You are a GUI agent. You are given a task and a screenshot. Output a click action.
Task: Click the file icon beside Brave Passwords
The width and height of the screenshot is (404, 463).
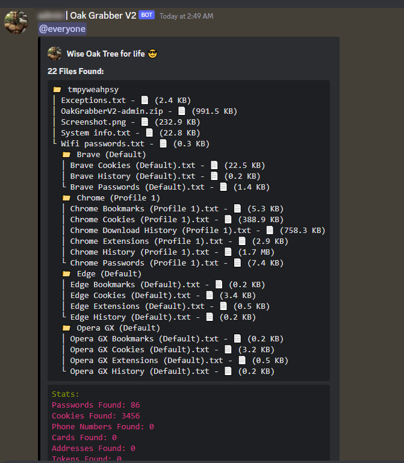coord(223,187)
